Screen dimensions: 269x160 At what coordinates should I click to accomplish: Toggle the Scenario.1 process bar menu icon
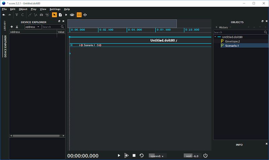click(x=71, y=45)
